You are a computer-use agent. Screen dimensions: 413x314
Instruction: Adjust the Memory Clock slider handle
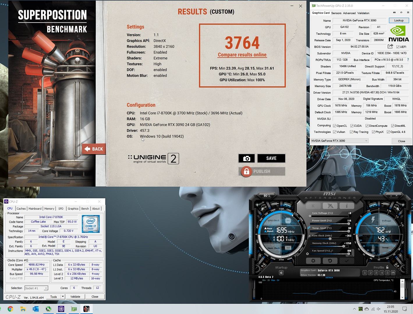click(x=344, y=246)
